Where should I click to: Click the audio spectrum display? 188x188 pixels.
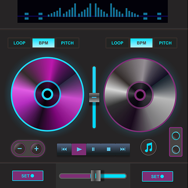[93, 11]
